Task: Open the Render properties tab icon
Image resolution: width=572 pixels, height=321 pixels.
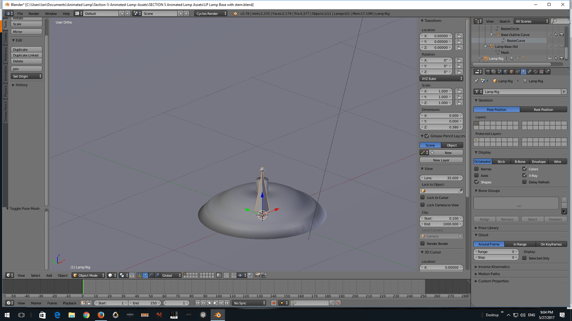Action: coord(487,72)
